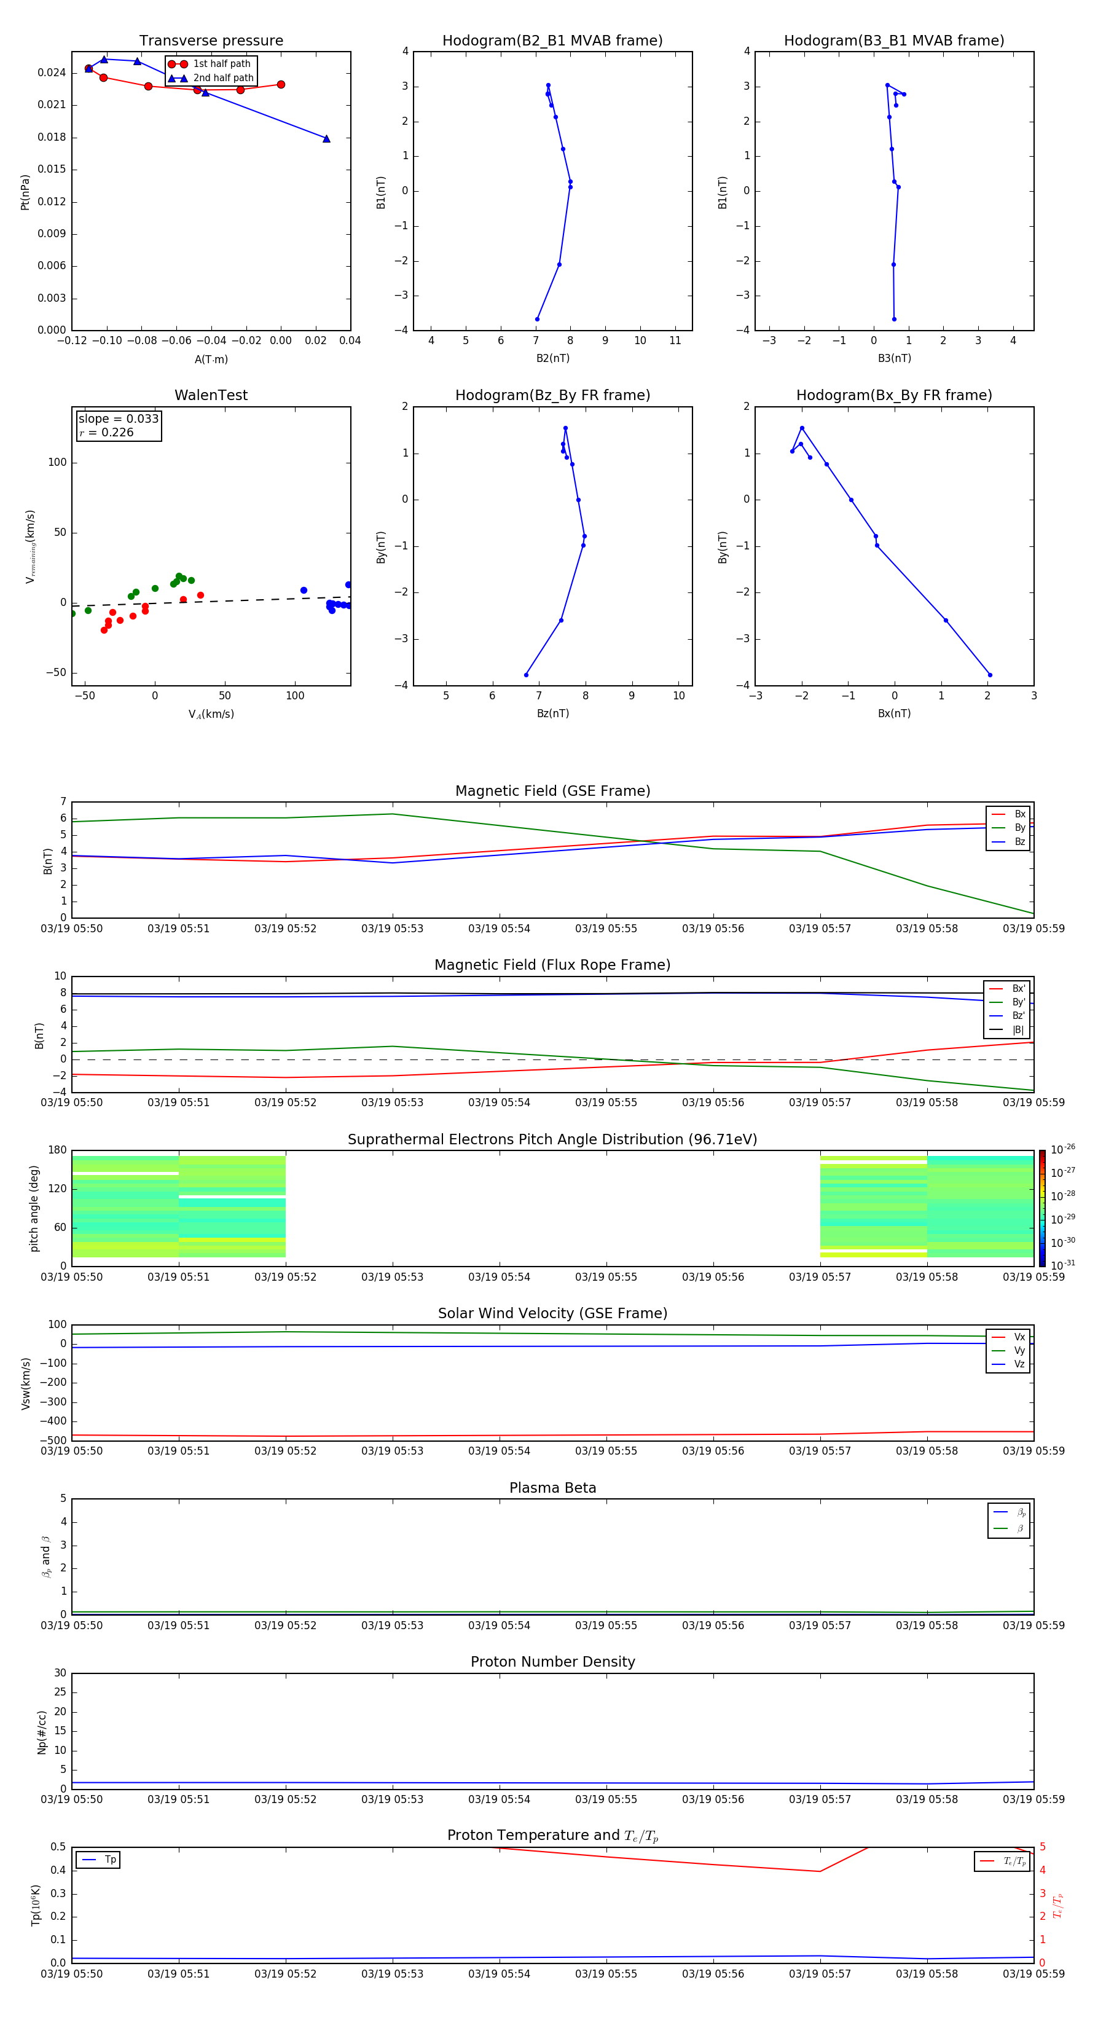Click the 'Hodogram(B2_B1 MVAB frame)' title
This screenshot has width=1106, height=2028.
click(552, 41)
